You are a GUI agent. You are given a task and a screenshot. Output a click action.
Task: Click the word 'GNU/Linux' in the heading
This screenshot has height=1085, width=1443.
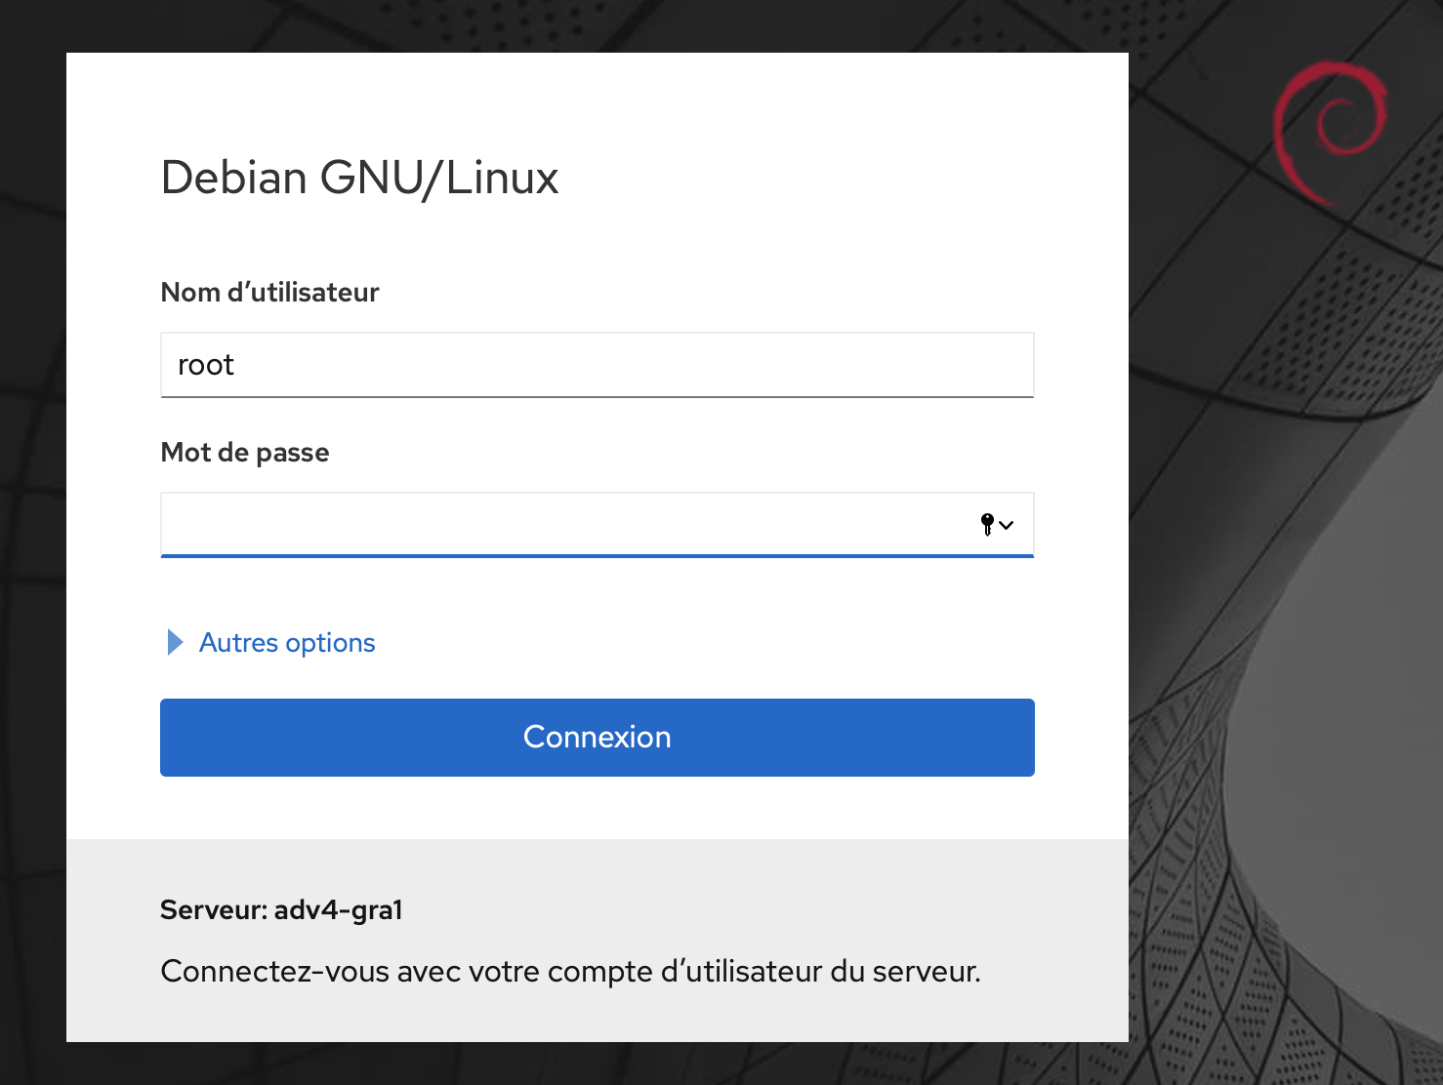[x=439, y=178]
